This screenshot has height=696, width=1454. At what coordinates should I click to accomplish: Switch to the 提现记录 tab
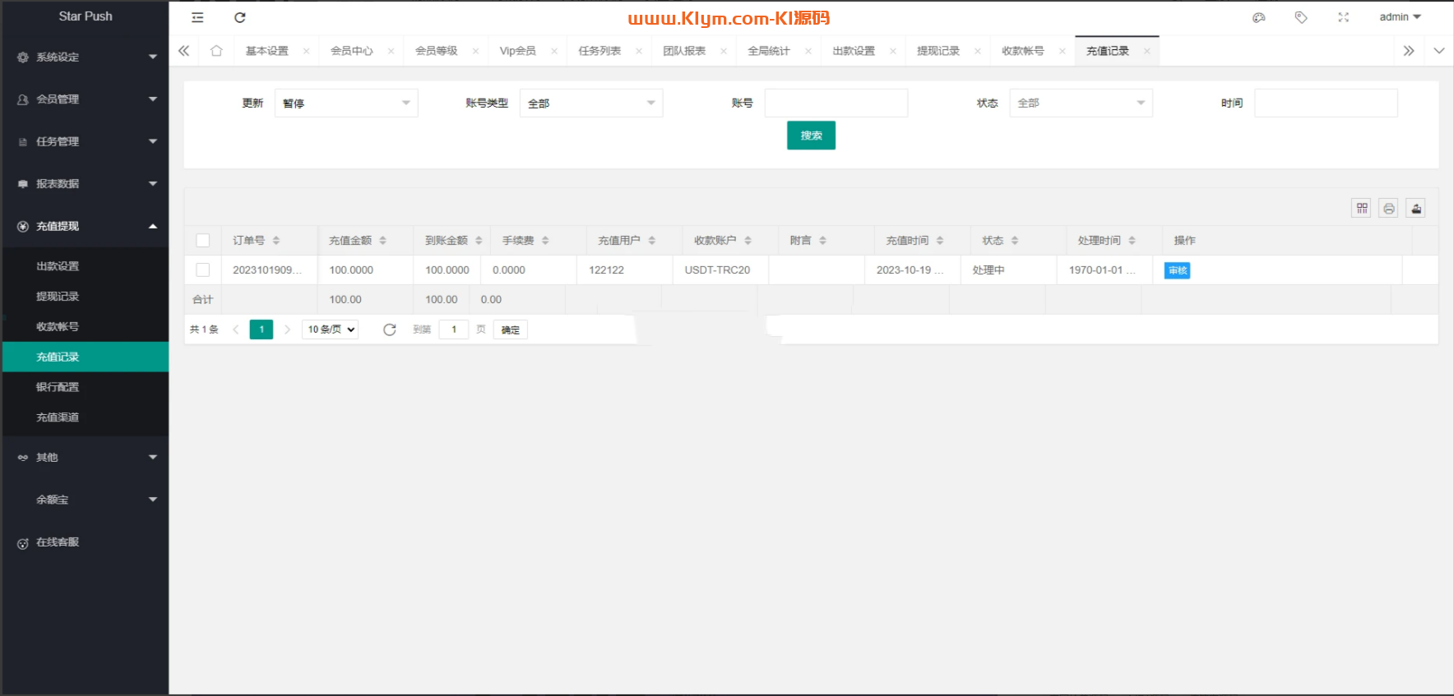coord(938,51)
